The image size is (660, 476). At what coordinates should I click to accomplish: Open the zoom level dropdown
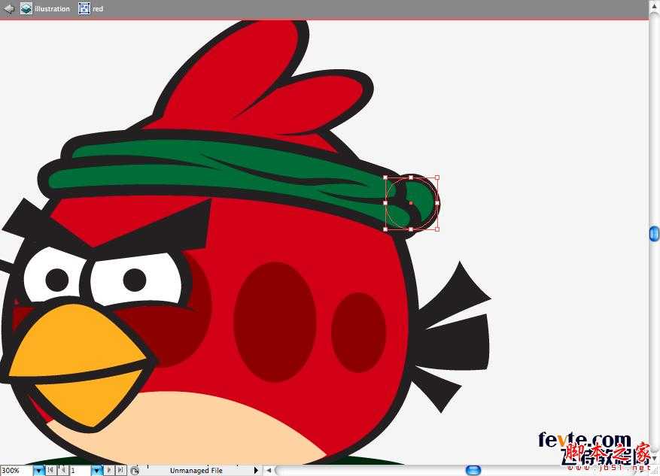pos(38,471)
